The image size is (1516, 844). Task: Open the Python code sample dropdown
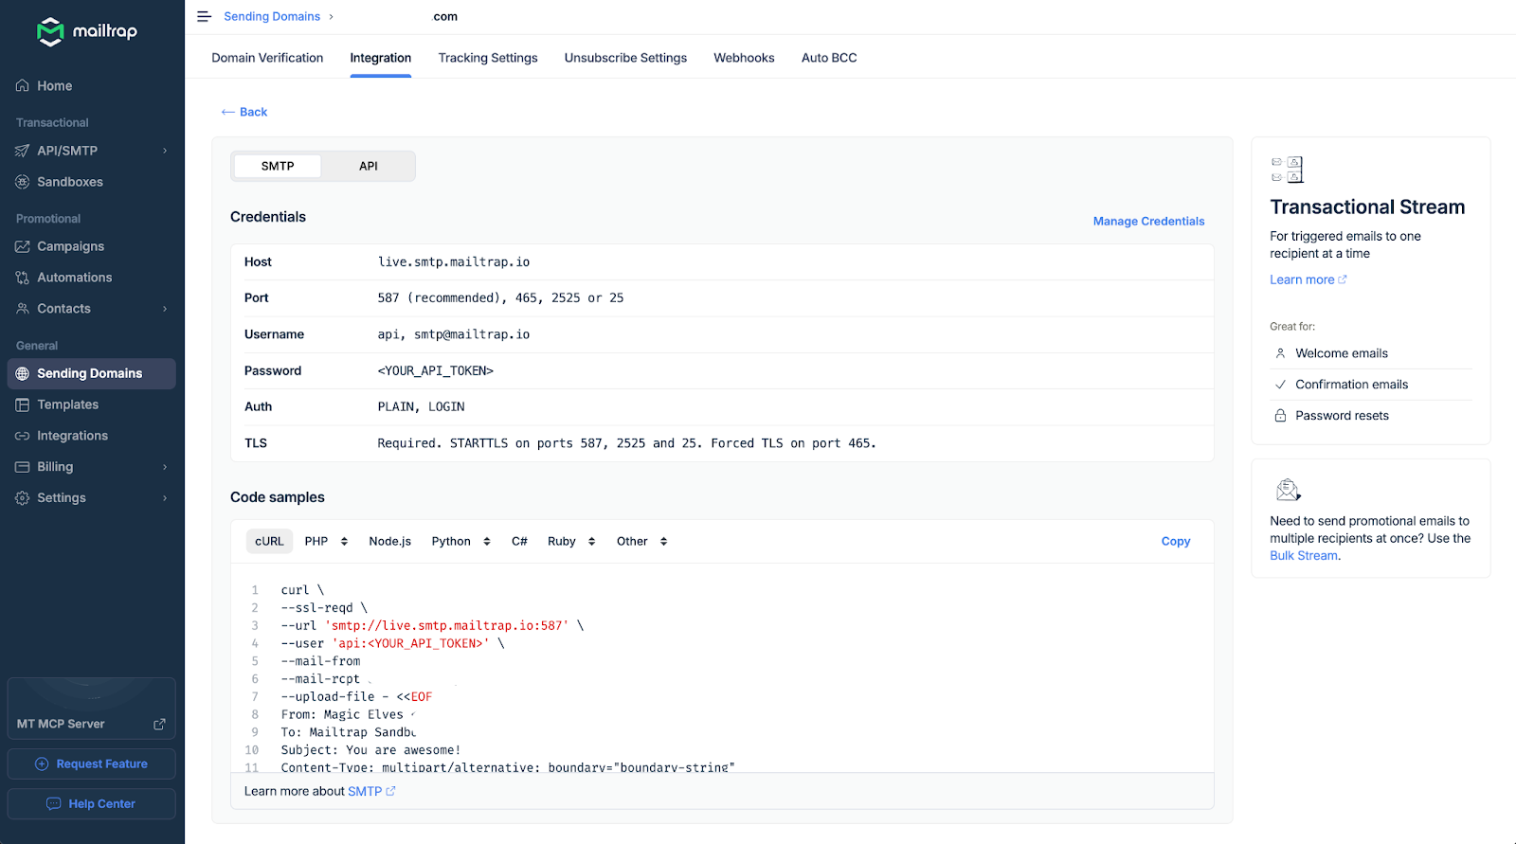460,541
